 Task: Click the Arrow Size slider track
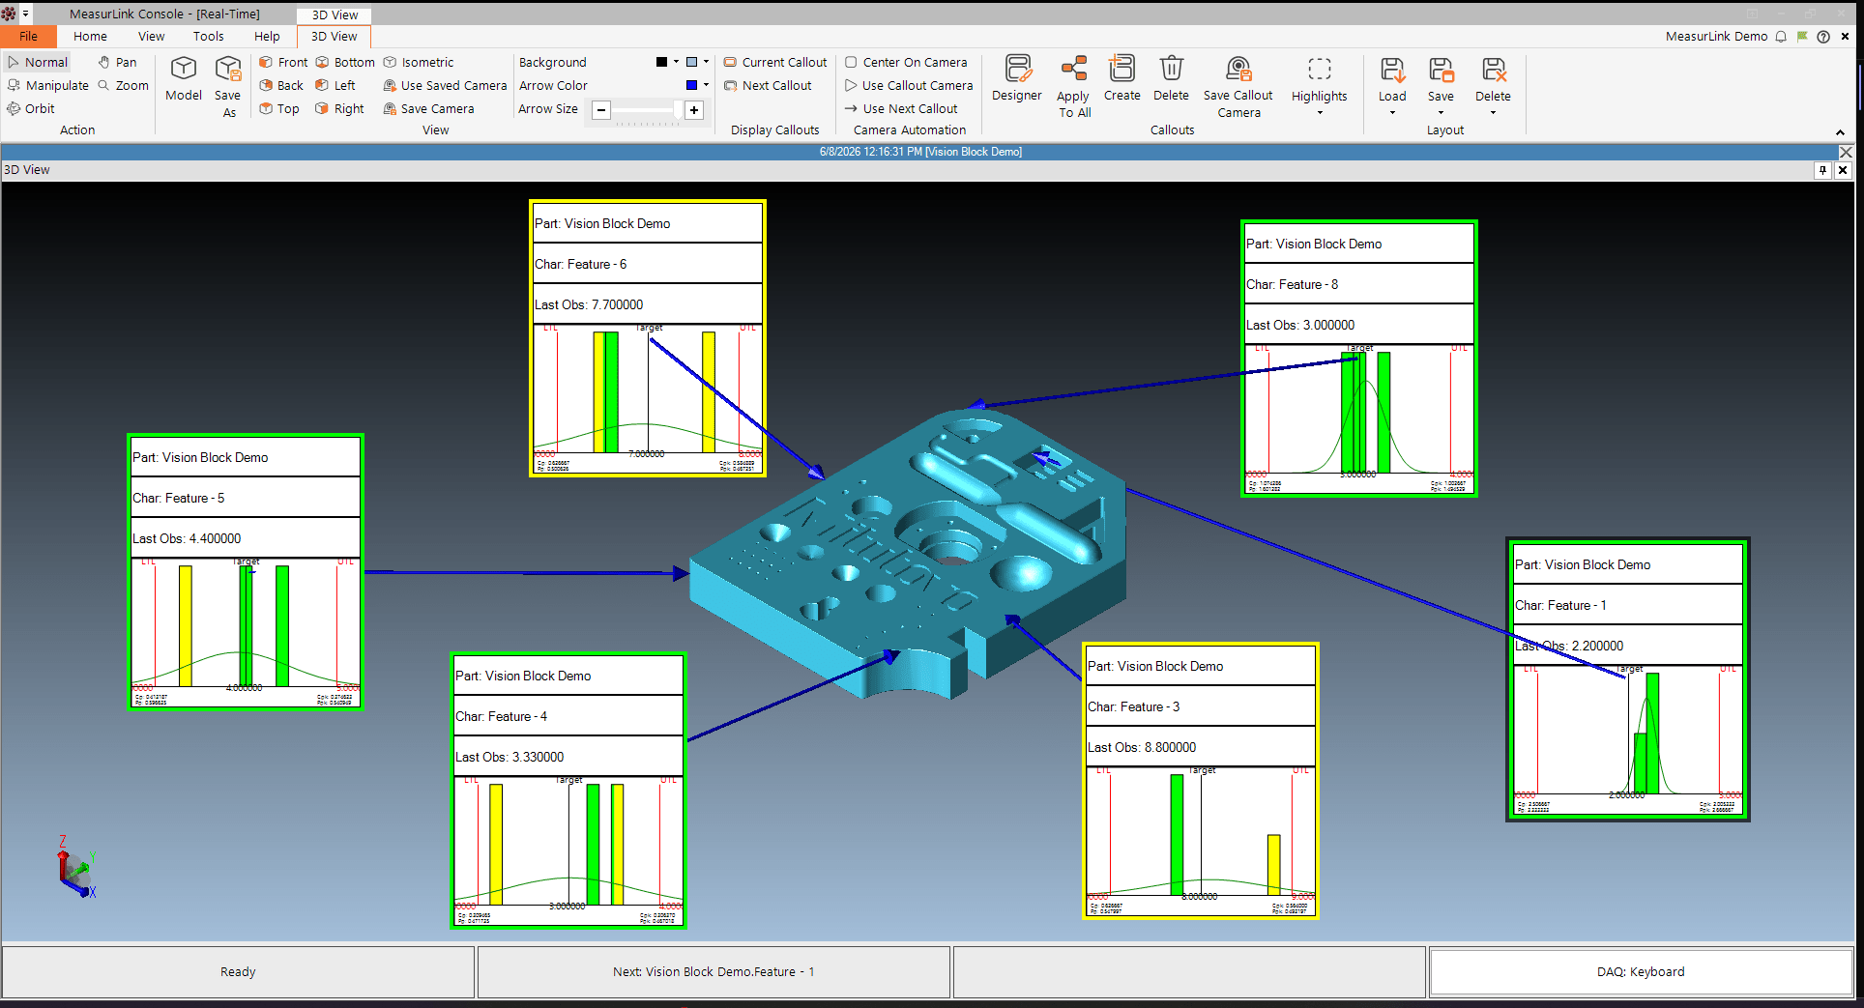[x=648, y=109]
